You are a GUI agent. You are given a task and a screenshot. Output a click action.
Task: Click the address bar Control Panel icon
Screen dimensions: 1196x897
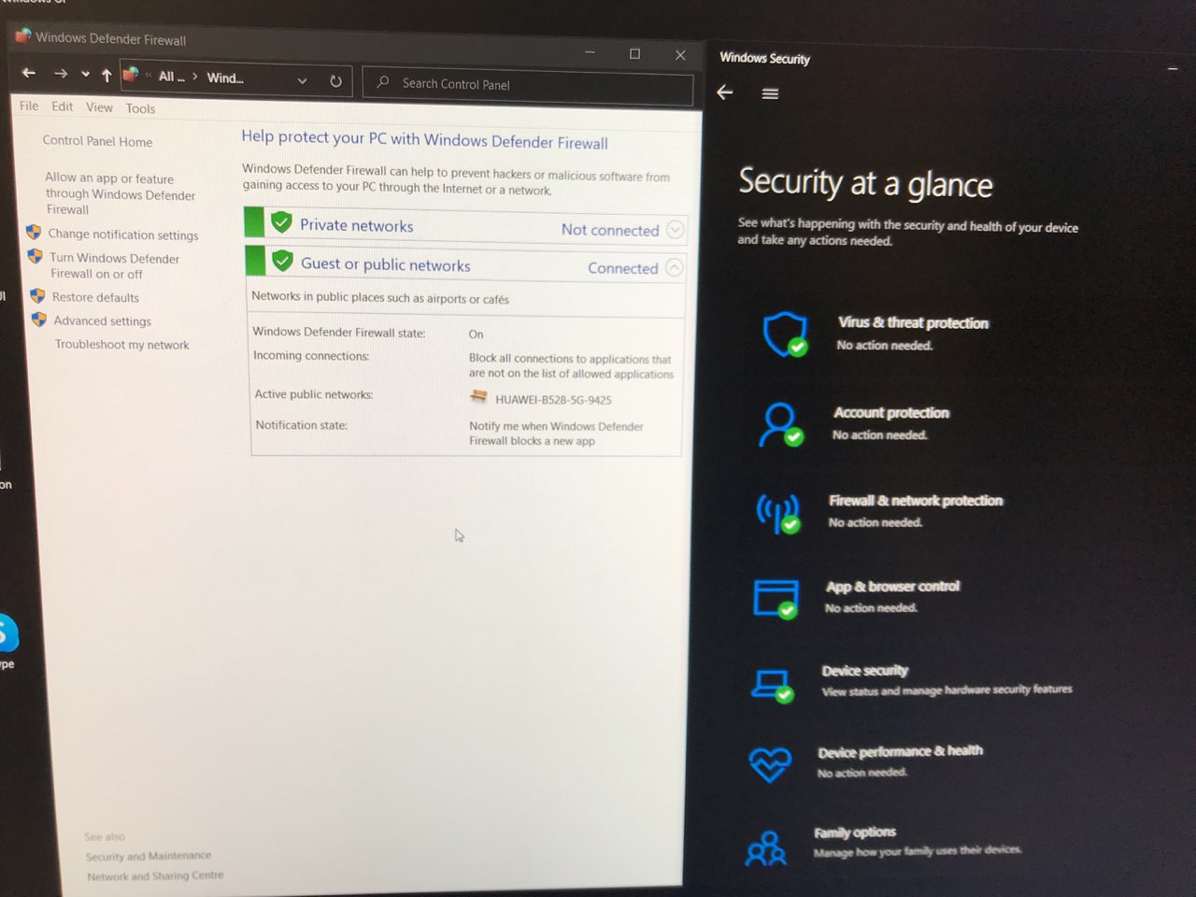click(x=131, y=75)
